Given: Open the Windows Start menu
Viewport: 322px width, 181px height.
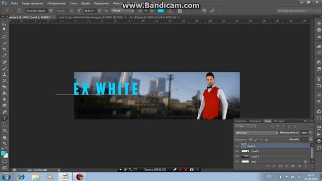Looking at the screenshot, I should 6,176.
